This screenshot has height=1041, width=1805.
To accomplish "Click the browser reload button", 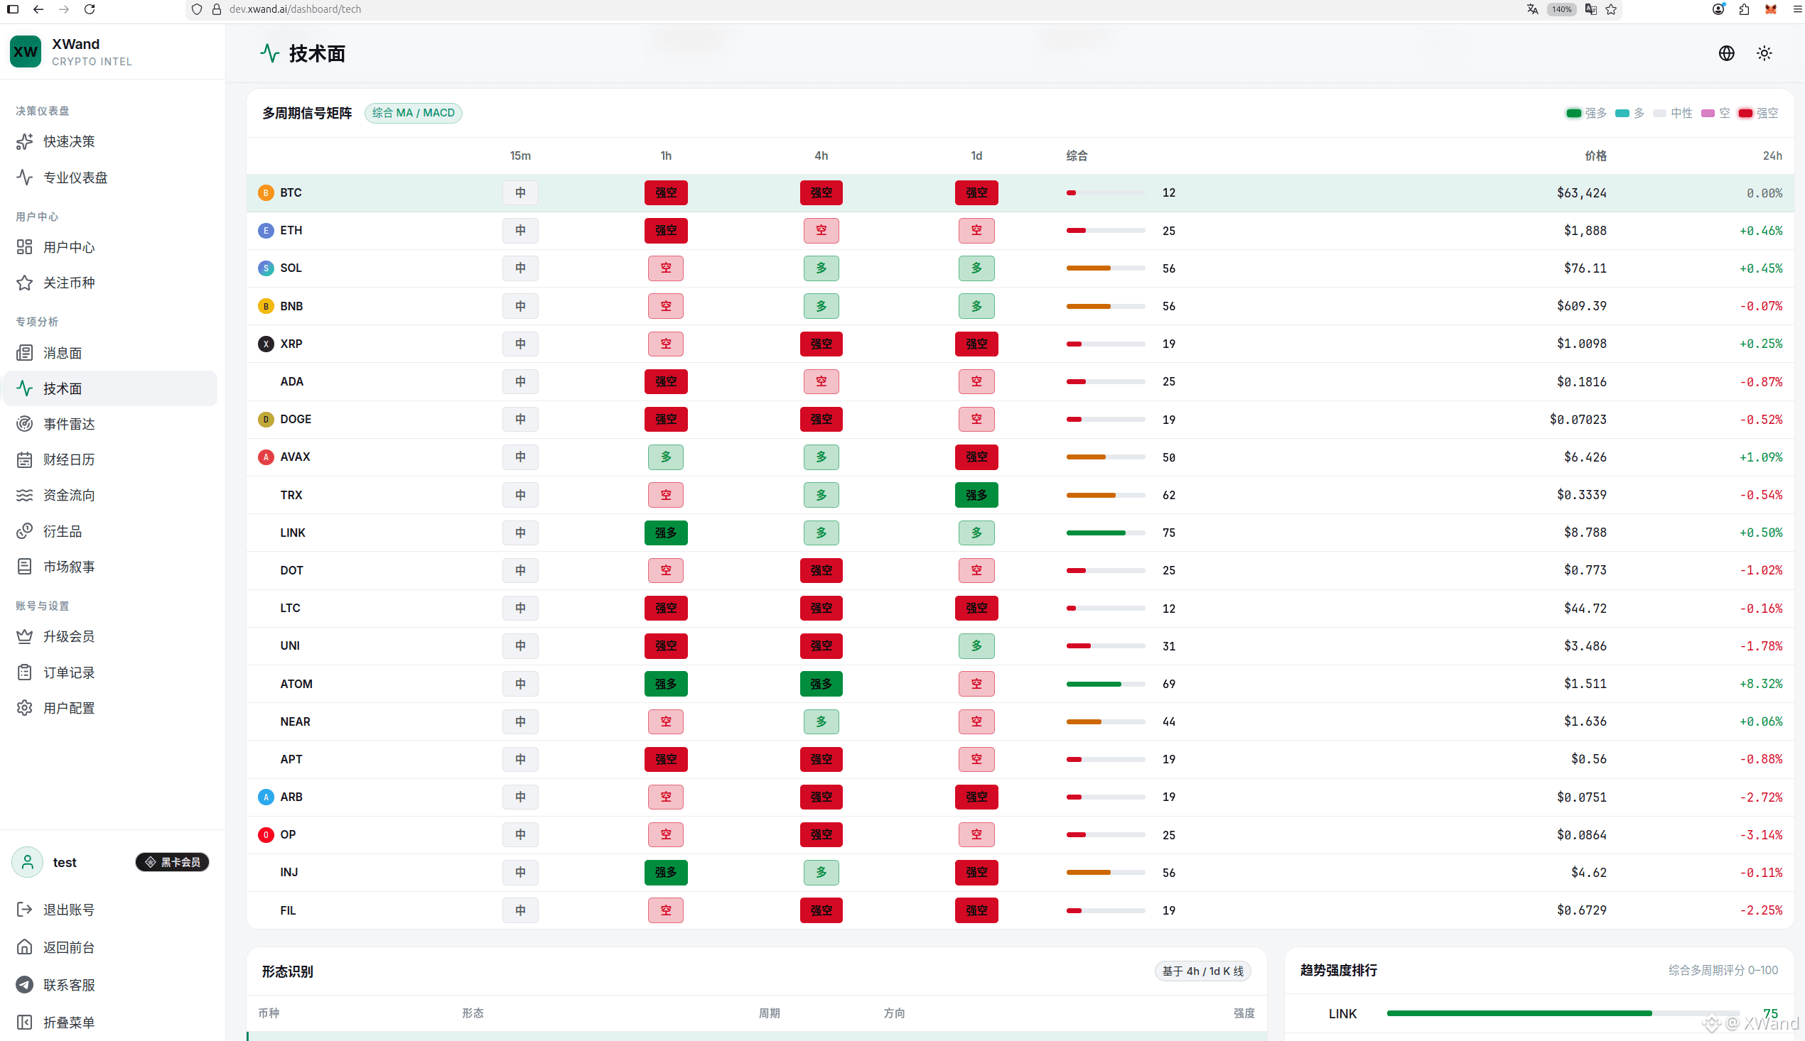I will pos(90,9).
